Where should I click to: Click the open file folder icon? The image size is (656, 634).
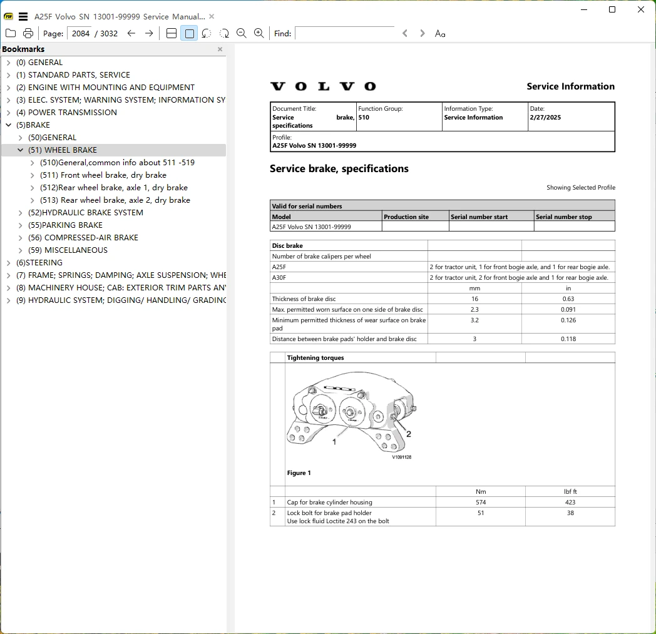click(11, 33)
